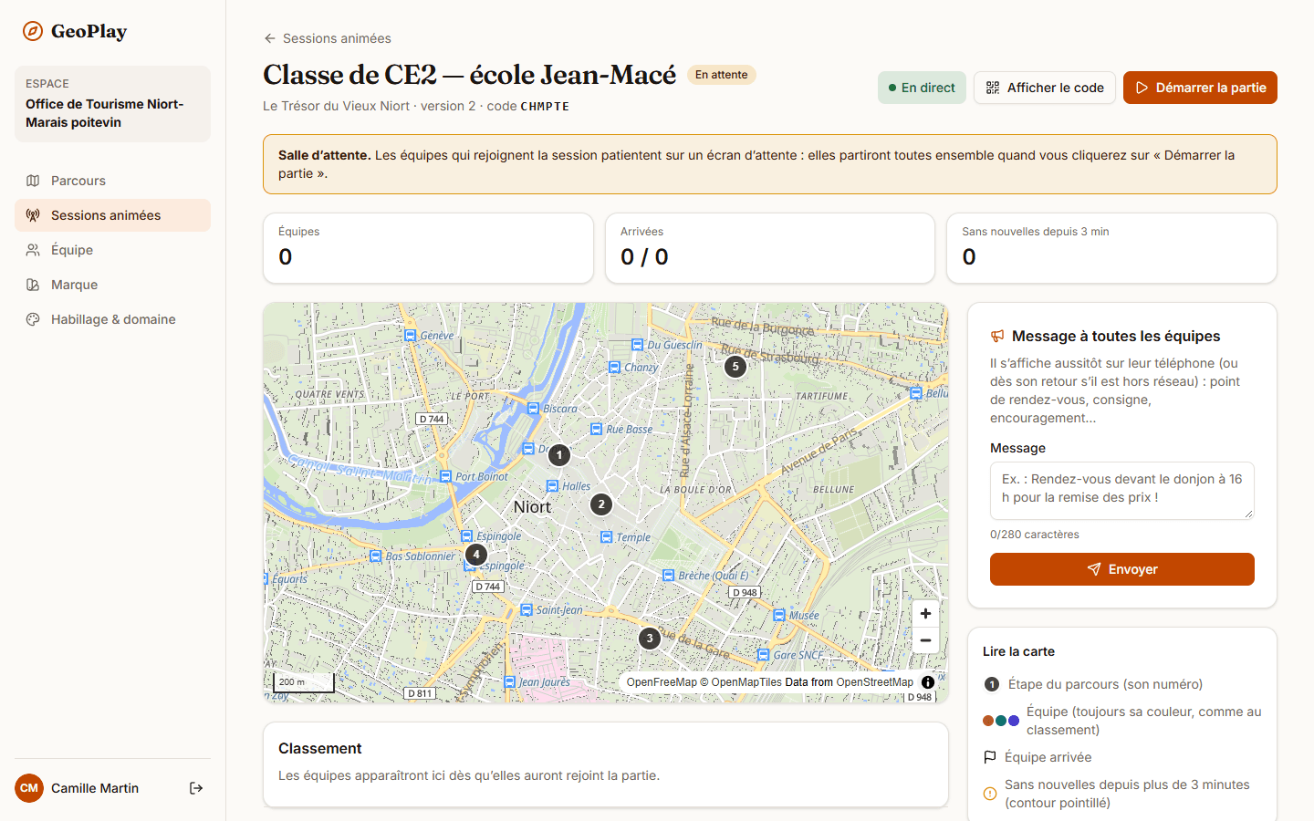Click the Genève bus stop icon
This screenshot has height=821, width=1314.
click(410, 336)
